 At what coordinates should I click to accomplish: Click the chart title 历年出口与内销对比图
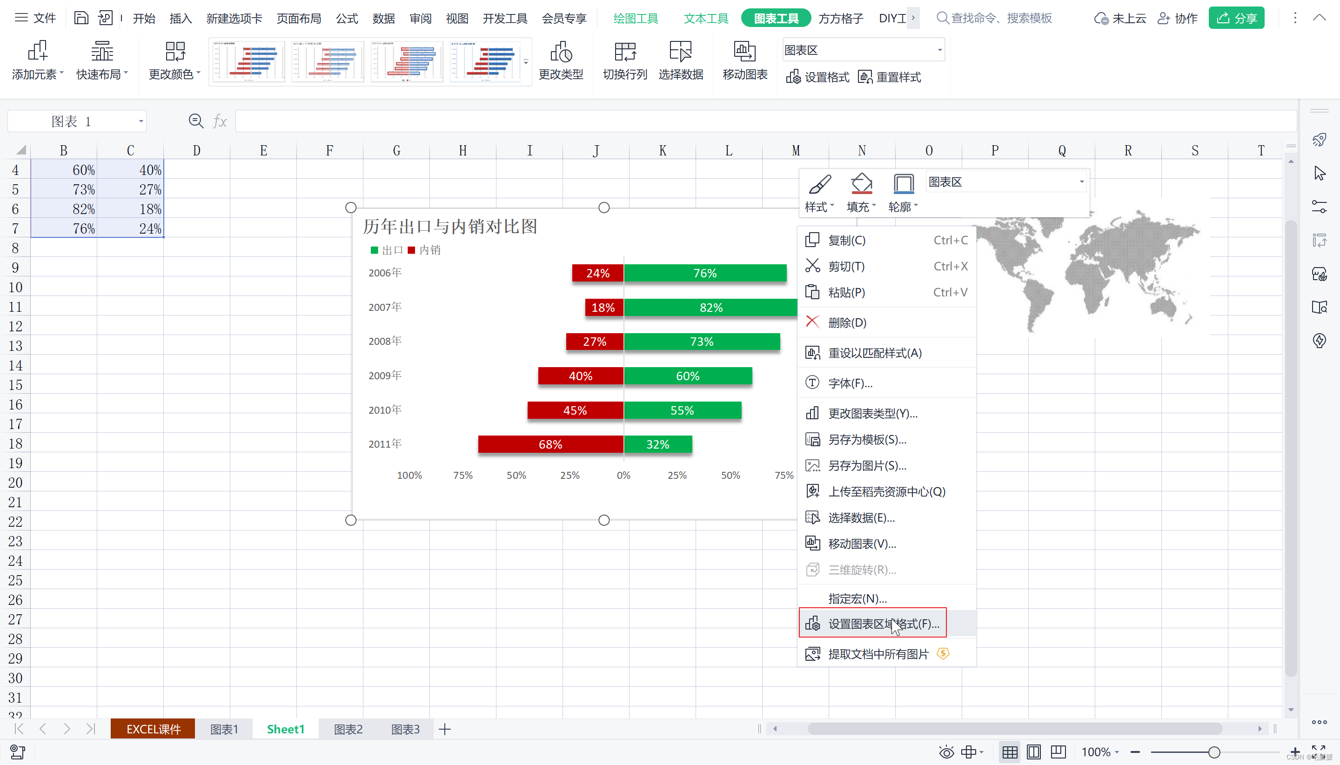point(450,227)
